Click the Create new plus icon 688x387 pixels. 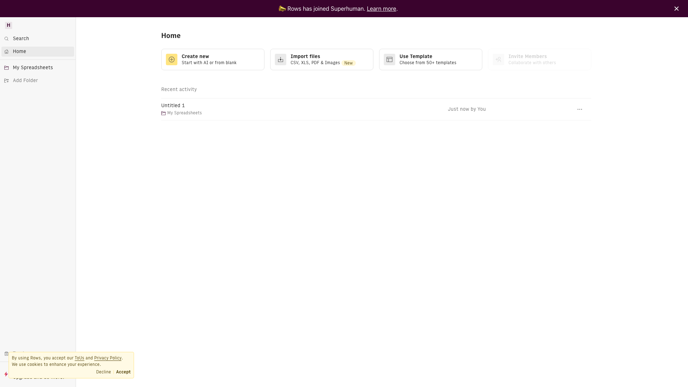coord(171,59)
